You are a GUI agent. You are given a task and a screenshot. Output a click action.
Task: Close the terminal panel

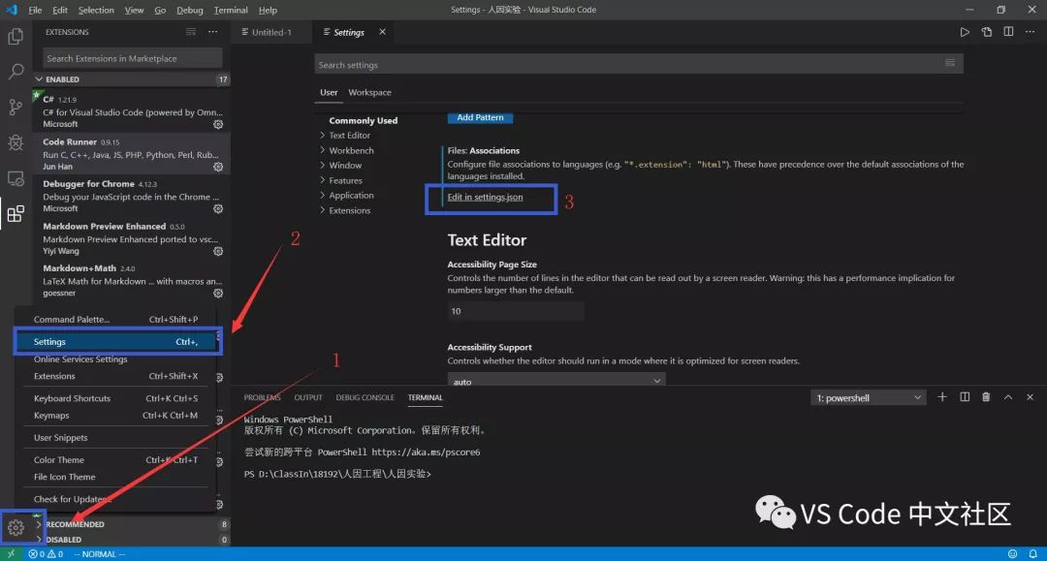coord(1030,397)
